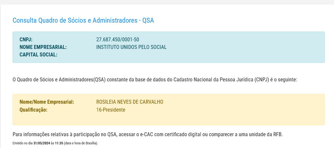334x148 pixels.
Task: Click the CNPJ field label
Action: (x=26, y=40)
